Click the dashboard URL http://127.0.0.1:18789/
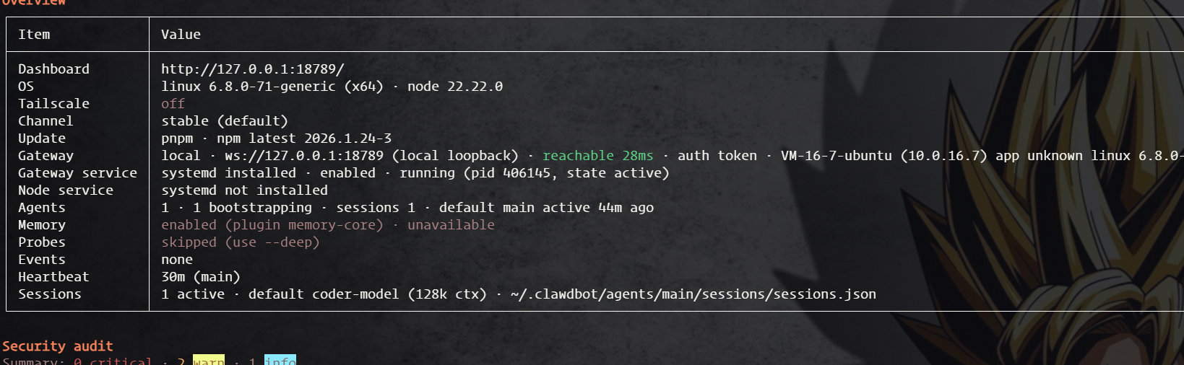This screenshot has height=365, width=1184. (252, 69)
